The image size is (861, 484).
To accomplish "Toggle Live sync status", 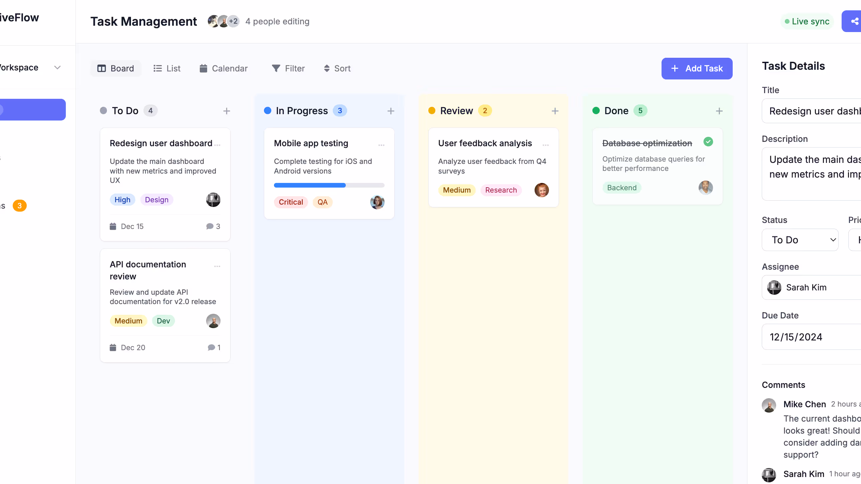I will 807,21.
